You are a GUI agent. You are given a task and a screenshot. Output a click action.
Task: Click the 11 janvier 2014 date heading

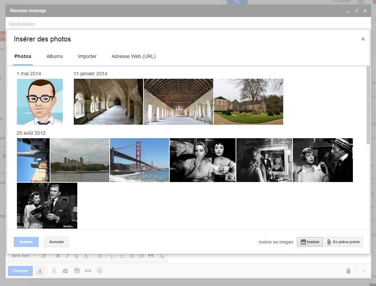click(x=90, y=74)
